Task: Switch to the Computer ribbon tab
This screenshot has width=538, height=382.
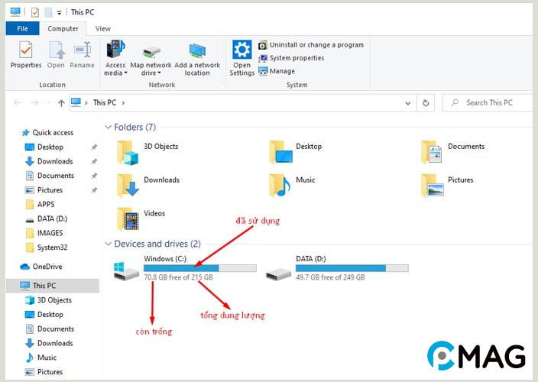Action: (63, 28)
